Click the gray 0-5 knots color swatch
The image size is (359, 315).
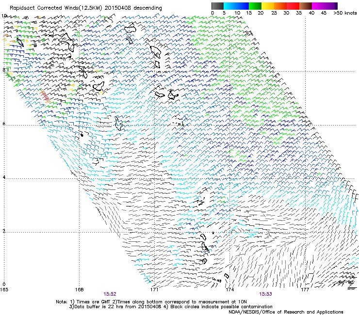pos(217,6)
